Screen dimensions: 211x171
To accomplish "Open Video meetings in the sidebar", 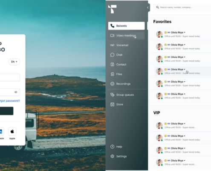I will tap(126, 35).
